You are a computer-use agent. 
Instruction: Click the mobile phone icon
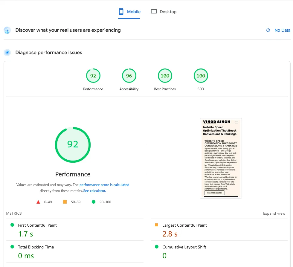121,12
